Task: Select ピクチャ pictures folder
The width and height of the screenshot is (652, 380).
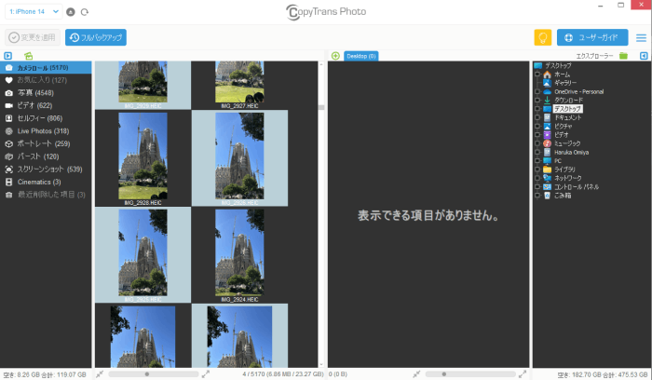Action: coord(563,126)
